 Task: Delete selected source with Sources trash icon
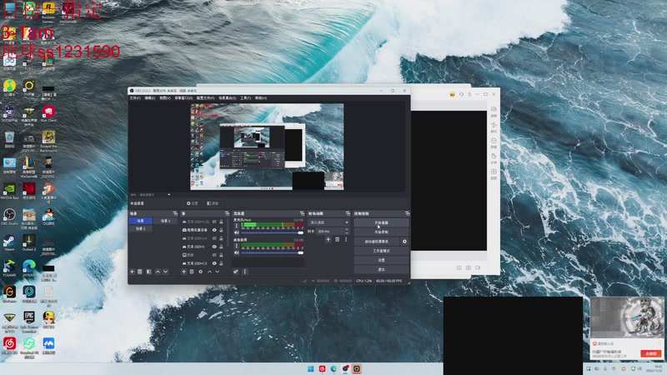pyautogui.click(x=192, y=272)
